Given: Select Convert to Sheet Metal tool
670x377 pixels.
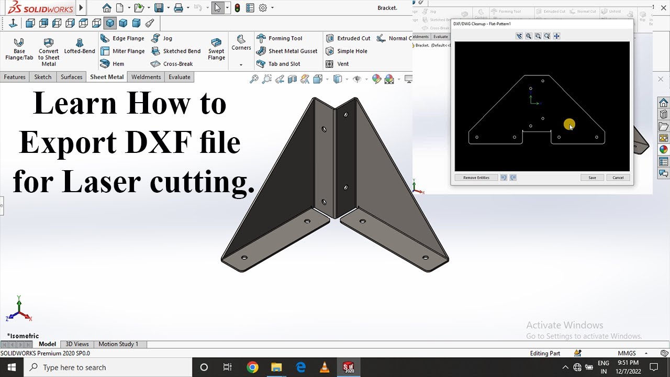Looking at the screenshot, I should (49, 52).
